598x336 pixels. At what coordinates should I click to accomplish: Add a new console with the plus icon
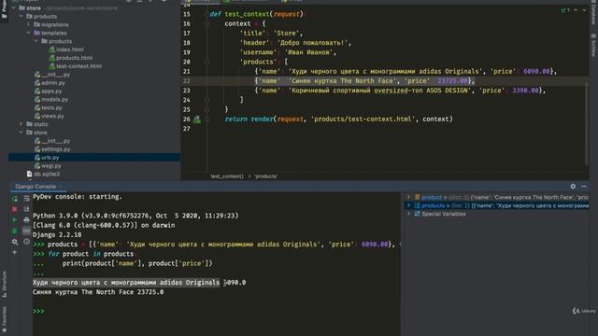(x=15, y=252)
